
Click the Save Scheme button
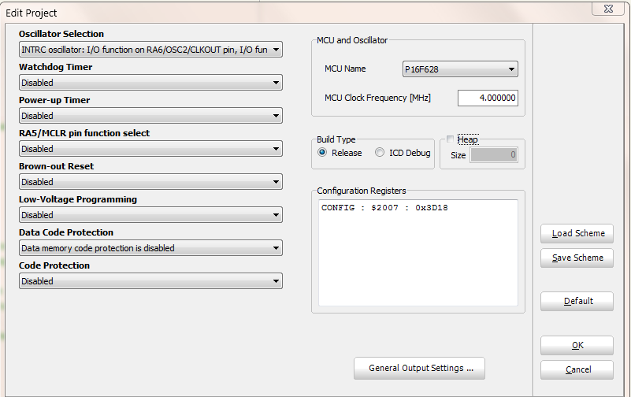(577, 258)
